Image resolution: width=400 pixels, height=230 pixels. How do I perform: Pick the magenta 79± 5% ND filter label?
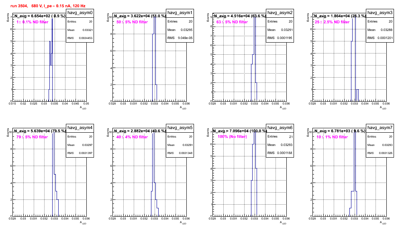(32, 137)
